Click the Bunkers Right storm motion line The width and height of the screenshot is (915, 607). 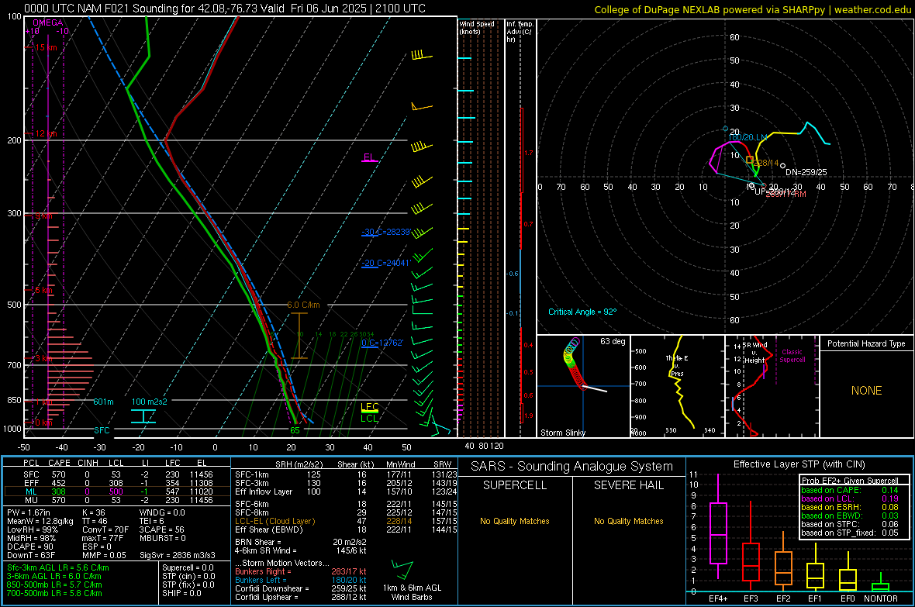(x=301, y=571)
